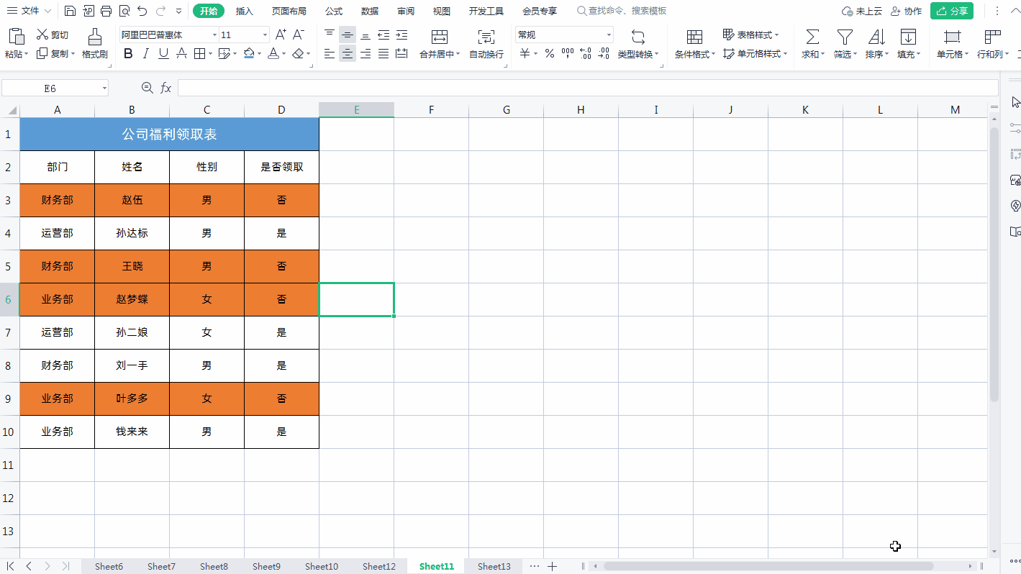This screenshot has width=1021, height=574.
Task: Click the Cut (剪切) scissors icon
Action: [42, 35]
